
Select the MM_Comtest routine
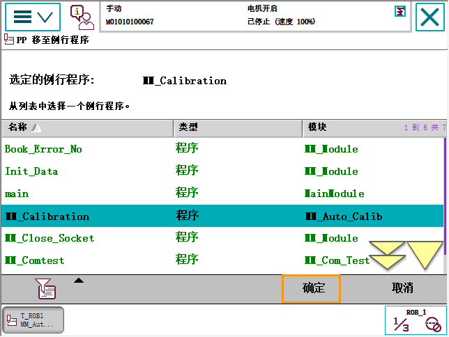click(x=222, y=260)
